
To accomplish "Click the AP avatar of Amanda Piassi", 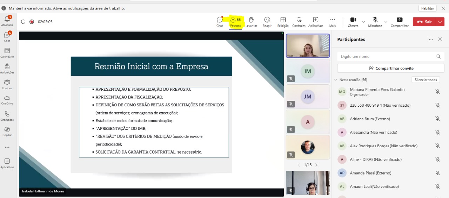I will [x=342, y=173].
